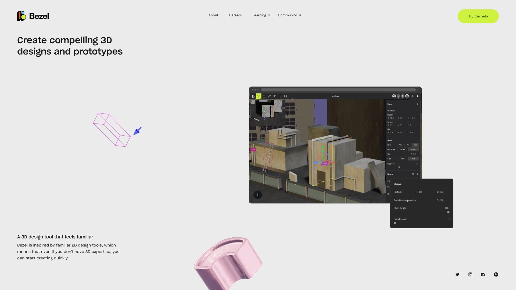Screen dimensions: 516x290
Task: Click the play preview triangle in editor toolbar
Action: tap(418, 96)
